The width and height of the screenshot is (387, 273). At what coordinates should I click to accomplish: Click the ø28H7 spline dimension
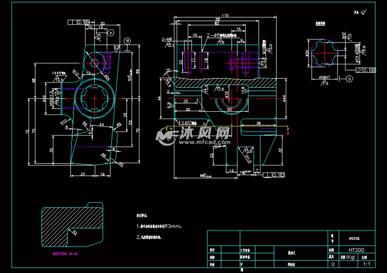click(x=324, y=77)
